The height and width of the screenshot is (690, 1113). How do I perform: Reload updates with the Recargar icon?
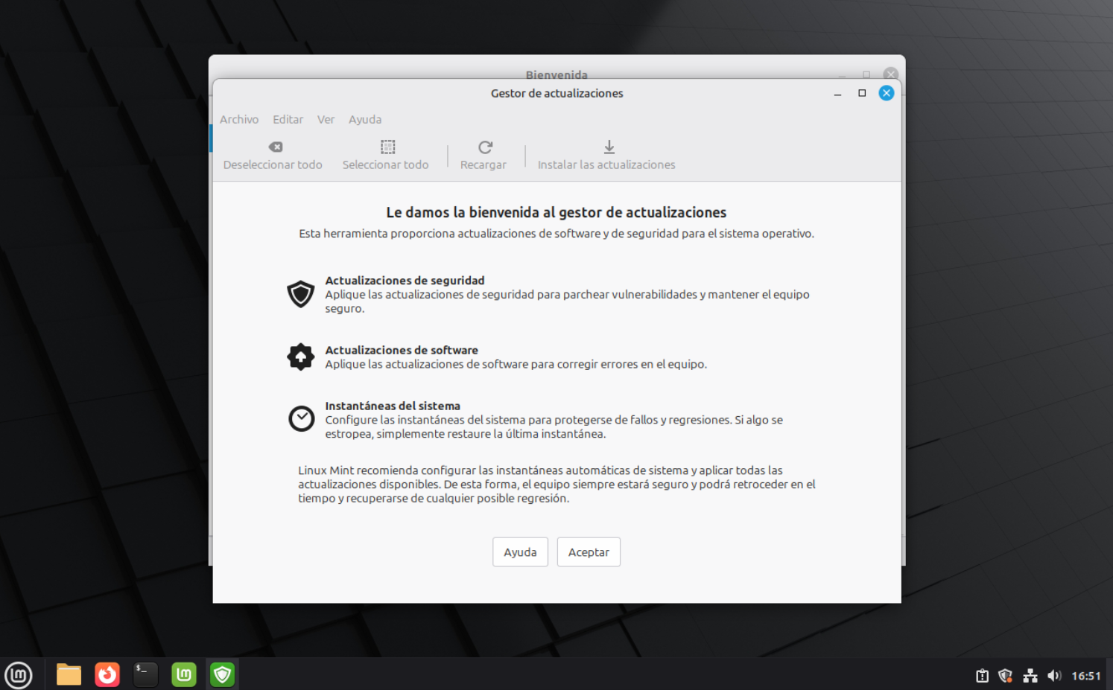(485, 147)
